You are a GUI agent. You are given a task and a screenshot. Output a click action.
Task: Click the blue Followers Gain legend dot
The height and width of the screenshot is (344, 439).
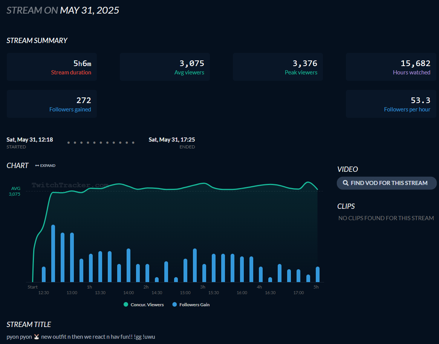[x=174, y=305]
